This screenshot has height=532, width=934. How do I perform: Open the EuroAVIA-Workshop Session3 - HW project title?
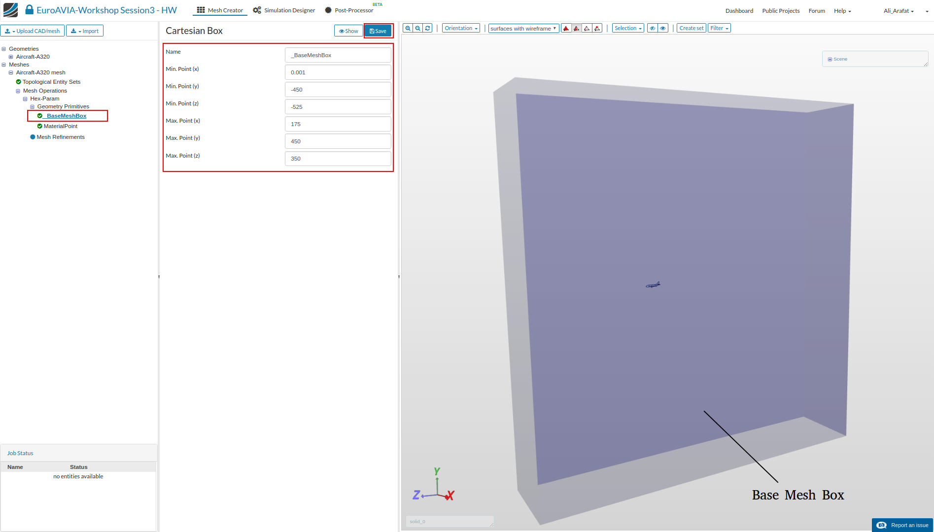[106, 10]
